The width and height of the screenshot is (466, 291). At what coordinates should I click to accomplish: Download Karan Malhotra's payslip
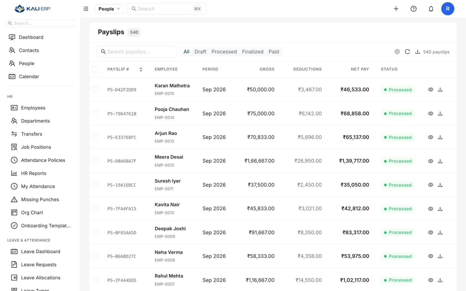[440, 90]
